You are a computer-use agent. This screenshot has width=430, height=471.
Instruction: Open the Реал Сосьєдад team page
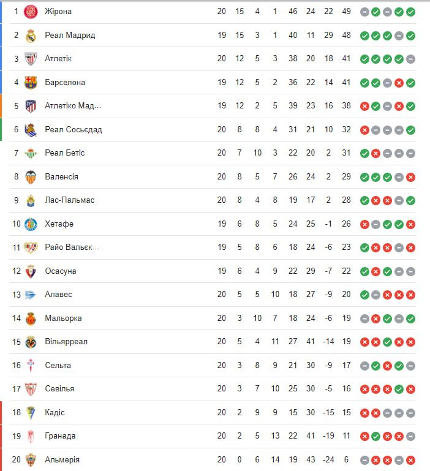pyautogui.click(x=74, y=130)
